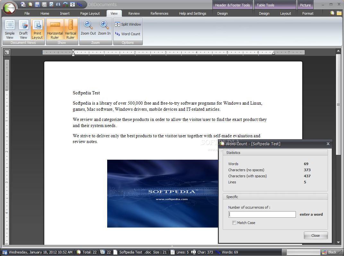
Task: Click the Split Window icon in quick access toolbar
Action: [73, 4]
